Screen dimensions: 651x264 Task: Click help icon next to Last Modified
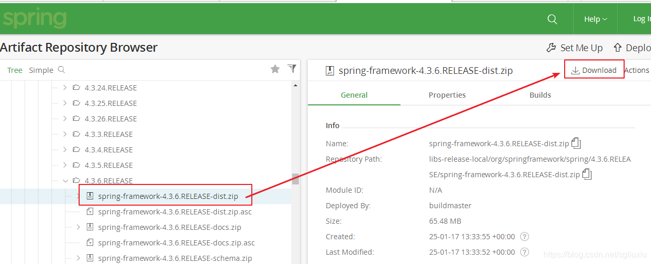pyautogui.click(x=524, y=252)
